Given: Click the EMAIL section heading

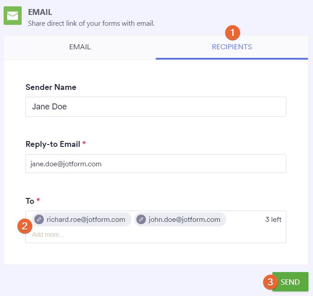Looking at the screenshot, I should click(40, 12).
